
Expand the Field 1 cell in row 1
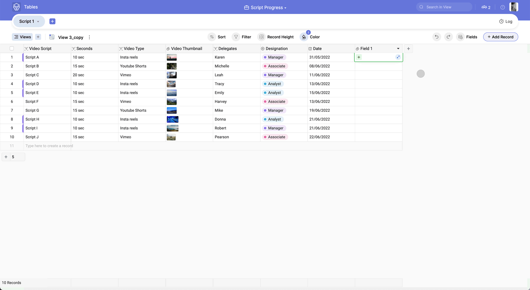click(x=398, y=57)
